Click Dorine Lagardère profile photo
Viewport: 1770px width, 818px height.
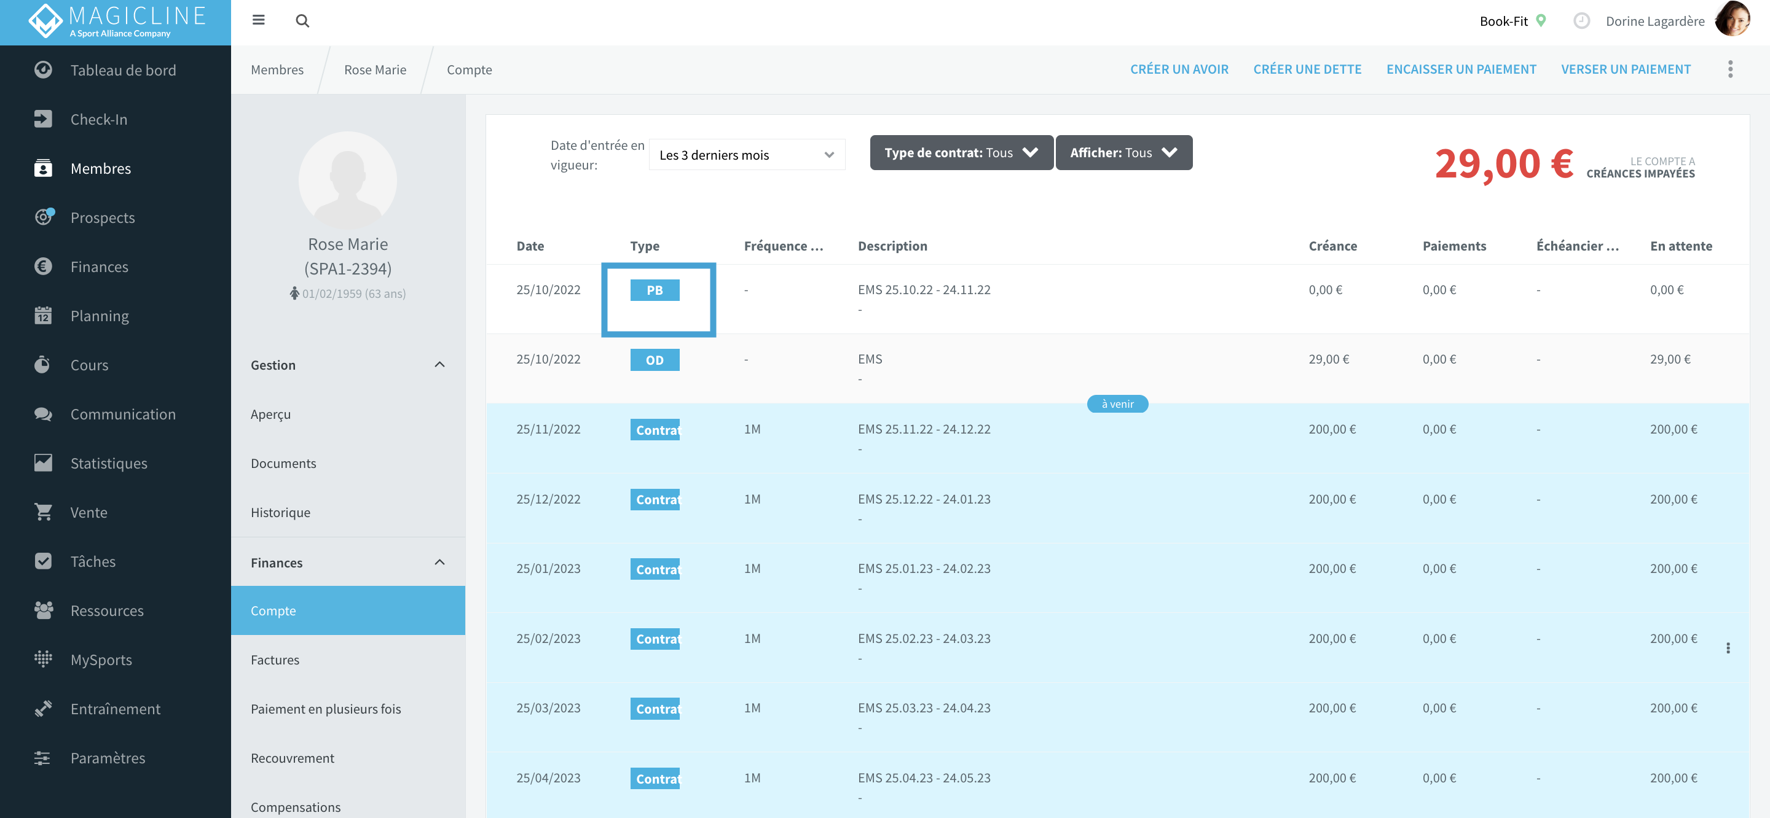(1733, 20)
